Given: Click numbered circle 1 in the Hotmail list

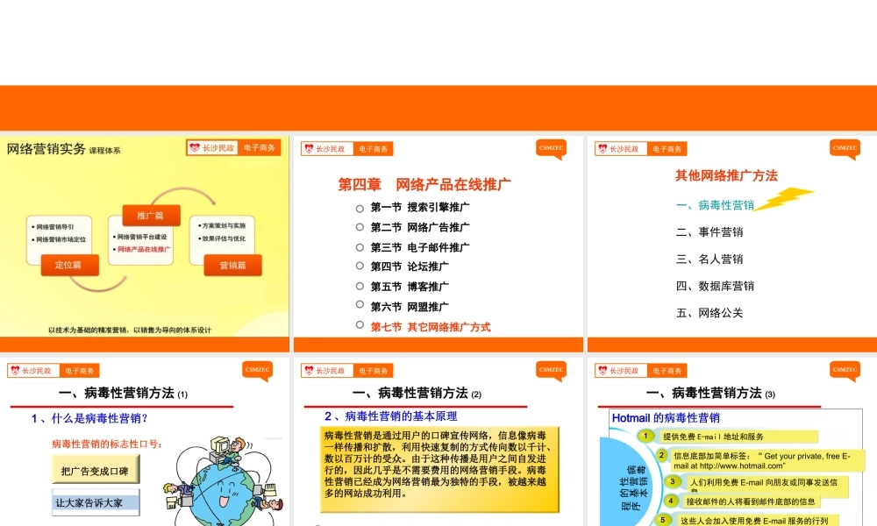Looking at the screenshot, I should (647, 436).
